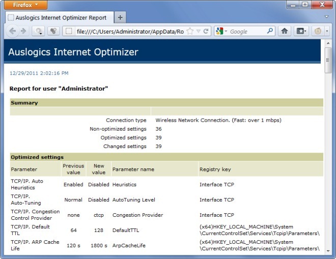The image size is (336, 259).
Task: Open the dropdown arrow beside monkey icon
Action: (327, 31)
